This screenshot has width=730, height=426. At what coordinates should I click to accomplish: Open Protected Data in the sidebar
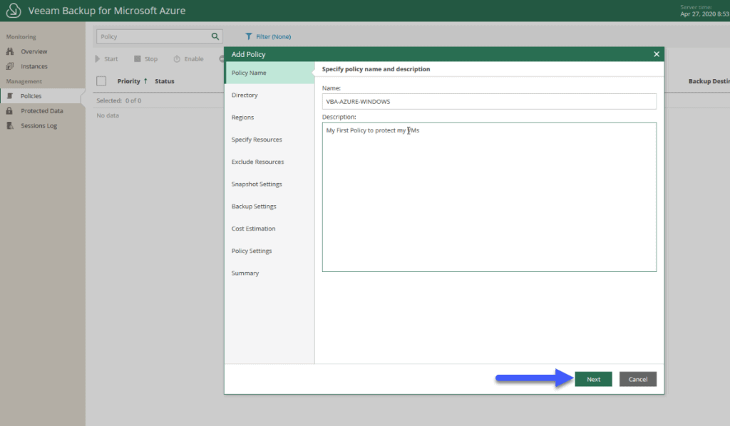click(42, 110)
